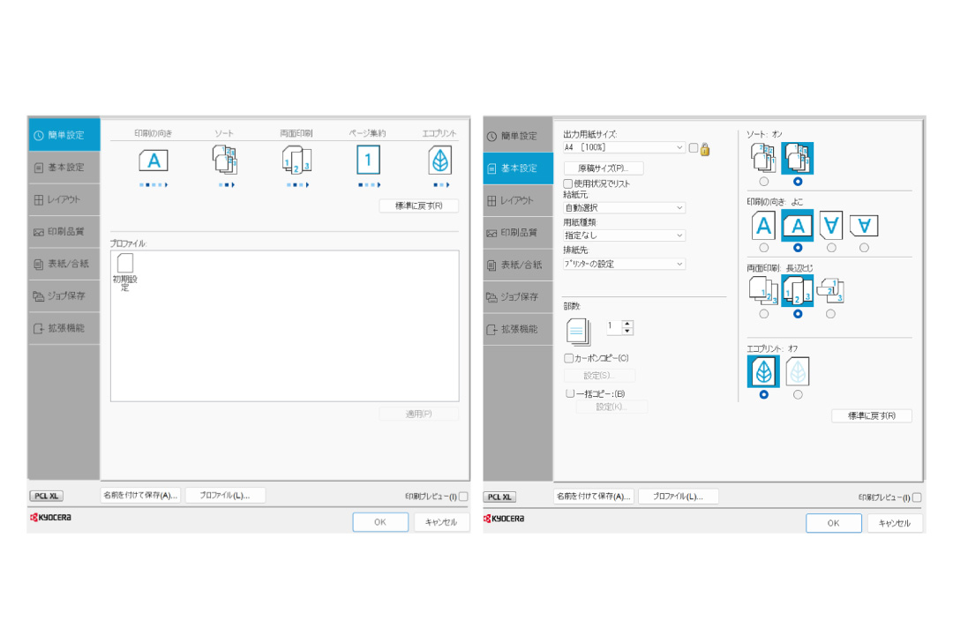The width and height of the screenshot is (953, 635).
Task: Click the 原稿サイズ(P) button
Action: click(603, 168)
